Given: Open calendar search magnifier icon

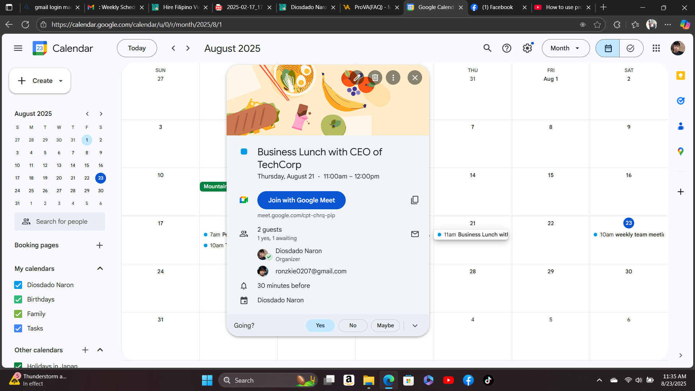Looking at the screenshot, I should pyautogui.click(x=487, y=48).
